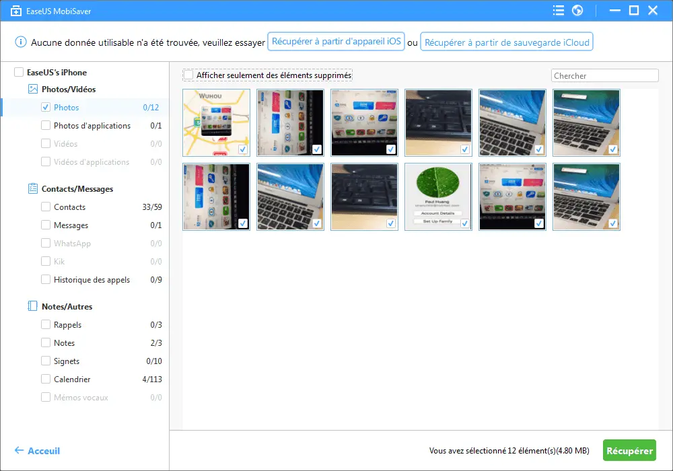Click Récupérer à partir de sauvegarde iCloud
Image resolution: width=673 pixels, height=471 pixels.
click(x=507, y=42)
